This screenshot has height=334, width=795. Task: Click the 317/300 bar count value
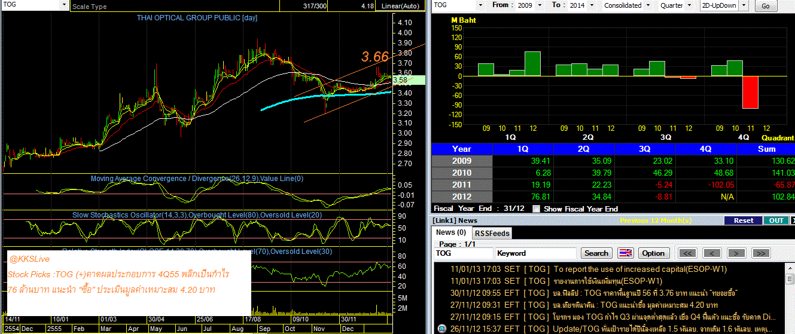click(315, 6)
